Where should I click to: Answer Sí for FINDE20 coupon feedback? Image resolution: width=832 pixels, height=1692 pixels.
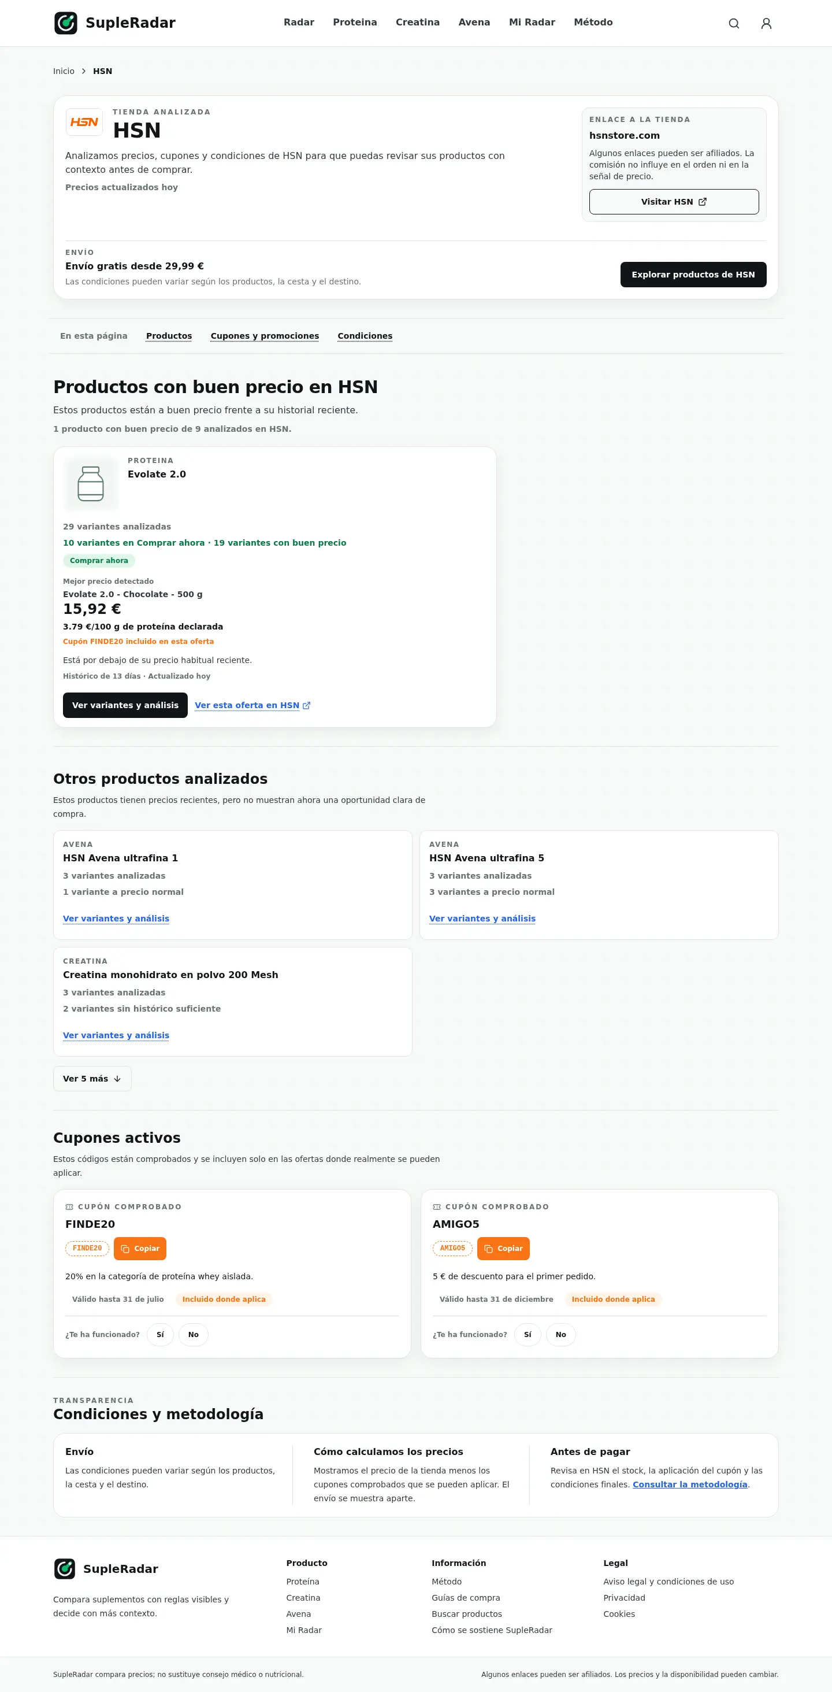(160, 1335)
